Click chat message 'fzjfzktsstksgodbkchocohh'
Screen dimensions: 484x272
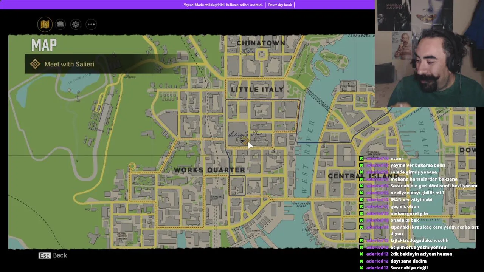(x=419, y=240)
